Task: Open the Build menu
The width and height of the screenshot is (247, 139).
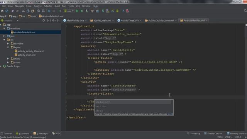Action: pyautogui.click(x=57, y=6)
